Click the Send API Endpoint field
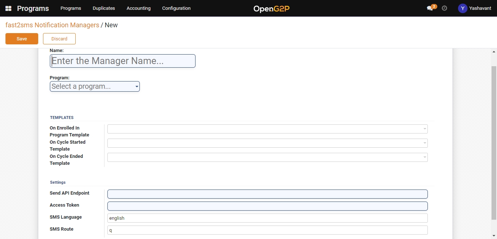The width and height of the screenshot is (497, 239). (x=267, y=194)
